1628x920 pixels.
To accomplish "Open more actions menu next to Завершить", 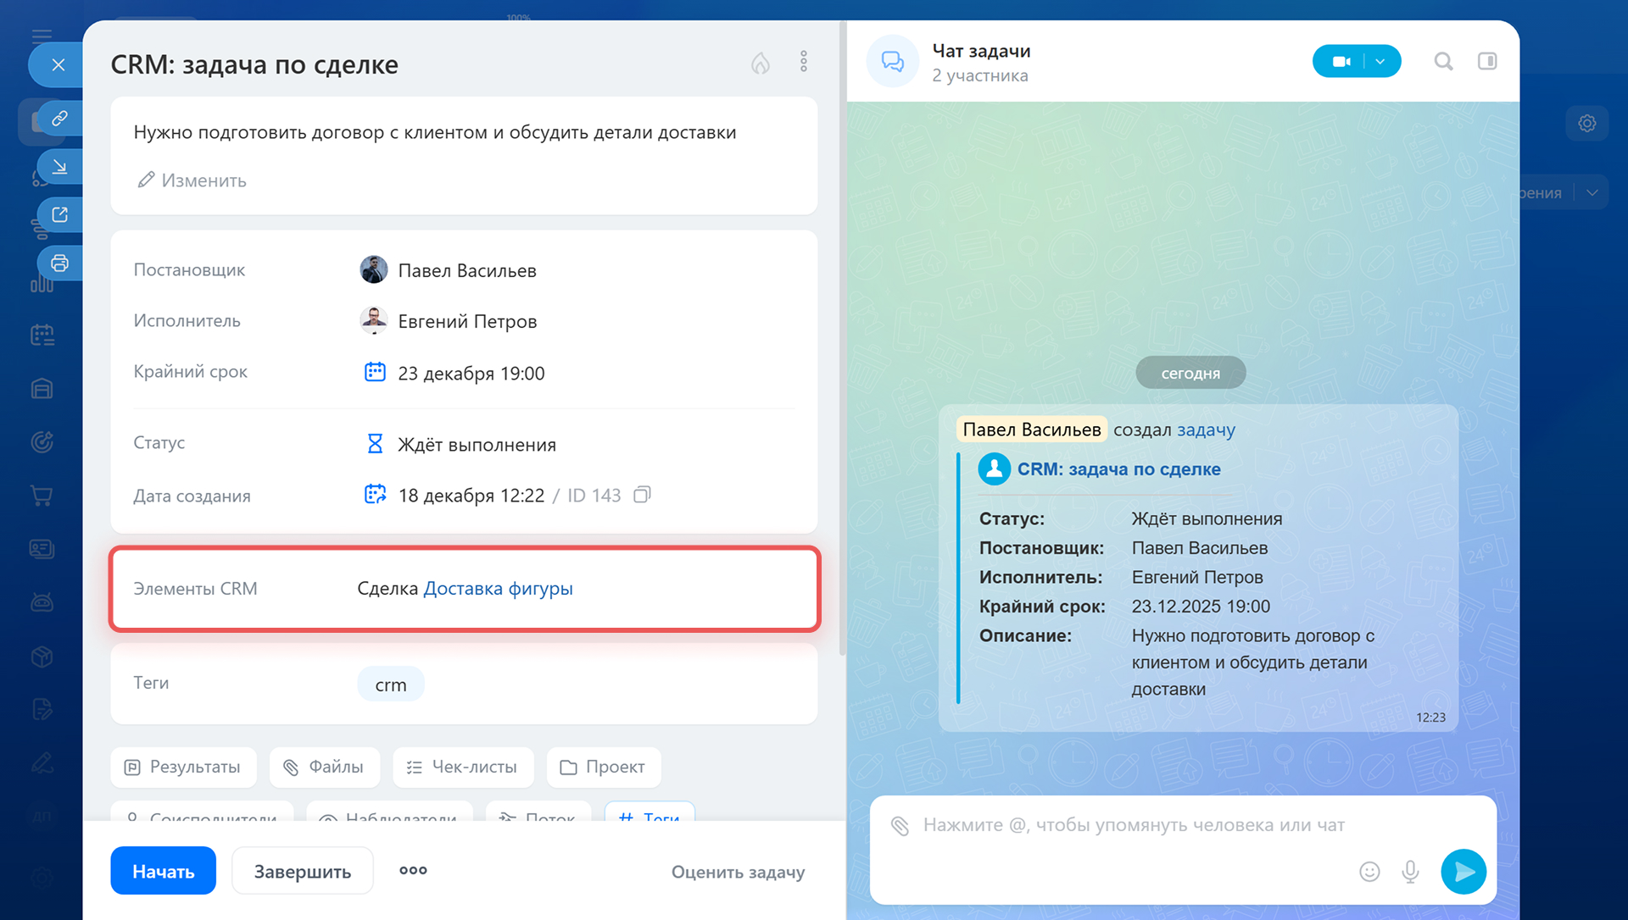I will tap(413, 870).
